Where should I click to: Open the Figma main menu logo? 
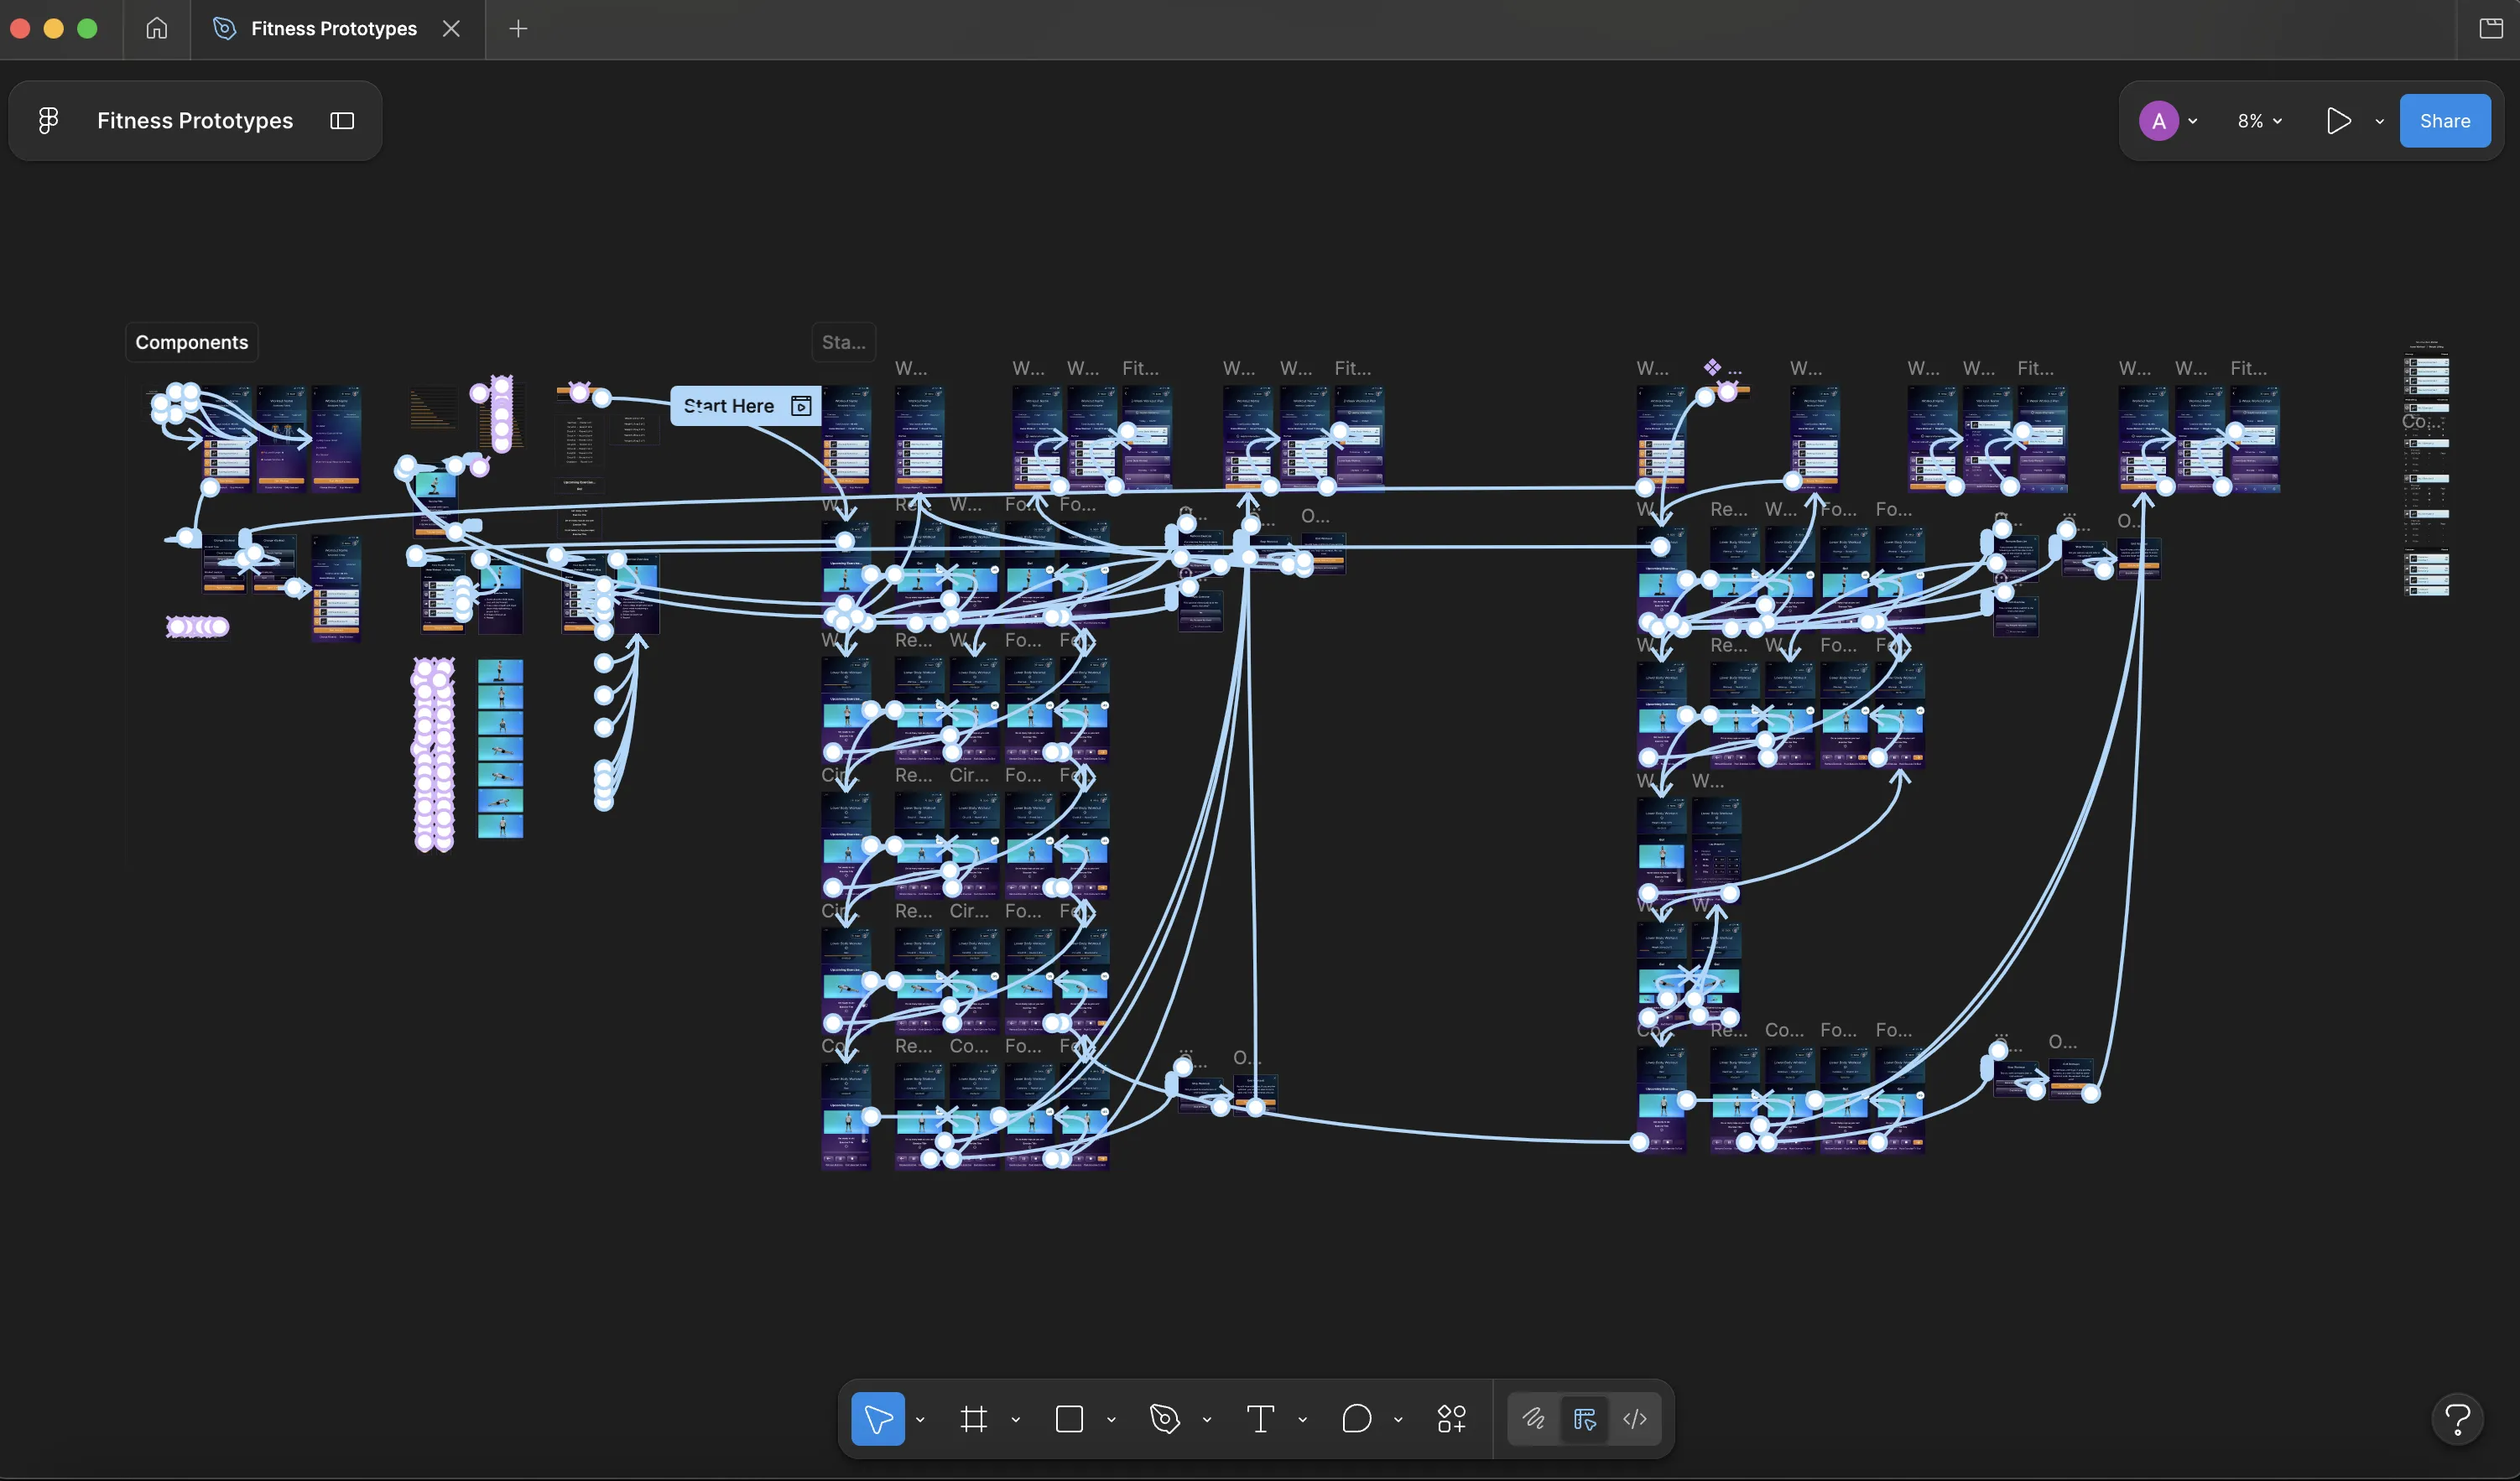coord(48,121)
